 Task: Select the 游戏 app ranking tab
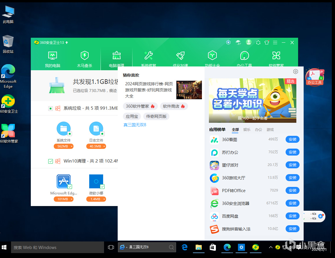pos(270,130)
